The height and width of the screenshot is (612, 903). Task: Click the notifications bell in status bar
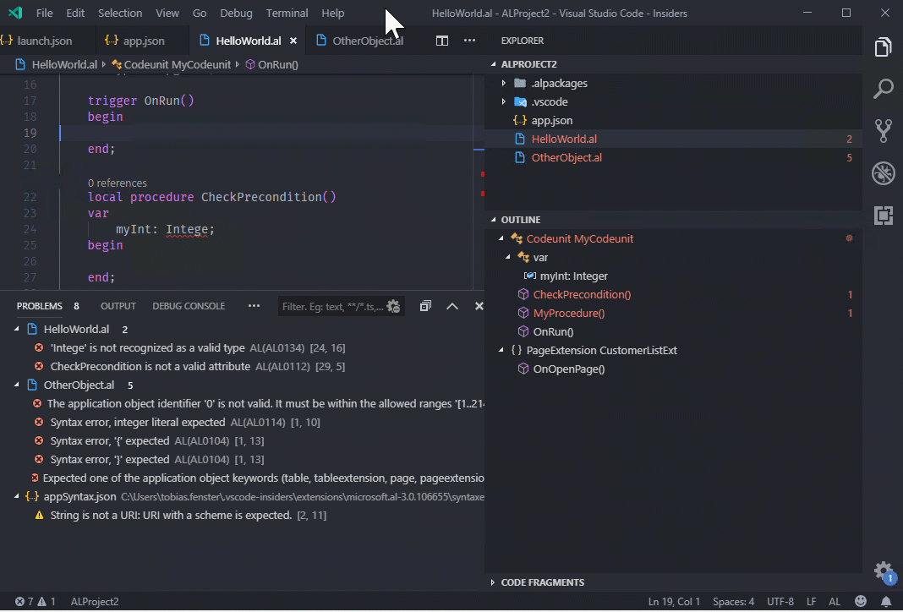pos(886,602)
